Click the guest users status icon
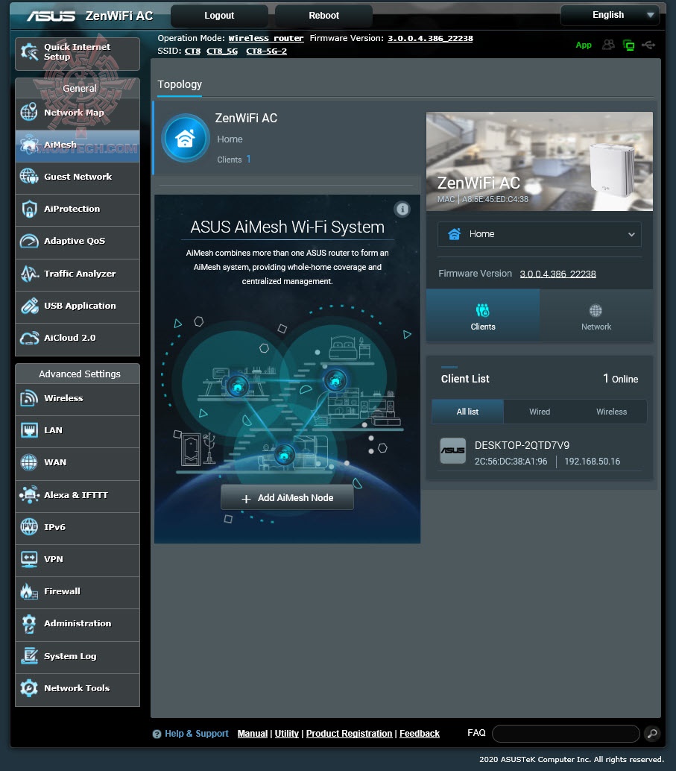 point(609,45)
